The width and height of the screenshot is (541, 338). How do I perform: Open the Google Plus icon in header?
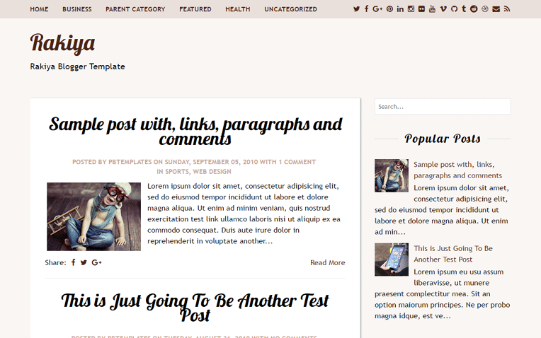click(x=377, y=9)
